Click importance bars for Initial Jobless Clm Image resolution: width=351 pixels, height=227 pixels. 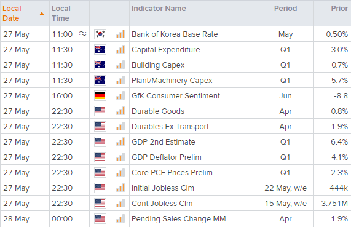[120, 188]
